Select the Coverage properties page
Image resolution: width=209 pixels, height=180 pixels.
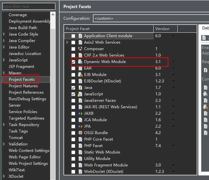coord(18,15)
